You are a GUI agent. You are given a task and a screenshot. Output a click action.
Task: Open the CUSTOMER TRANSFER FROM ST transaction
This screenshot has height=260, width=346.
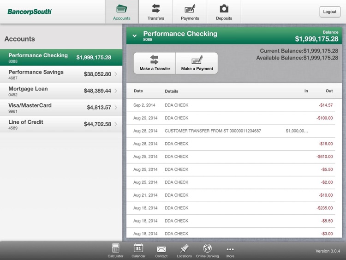coord(231,131)
